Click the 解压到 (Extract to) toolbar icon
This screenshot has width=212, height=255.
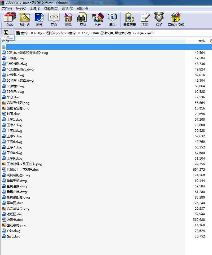25,17
